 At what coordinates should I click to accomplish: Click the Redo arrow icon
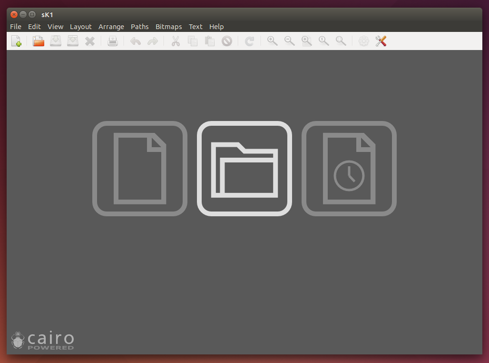tap(152, 41)
